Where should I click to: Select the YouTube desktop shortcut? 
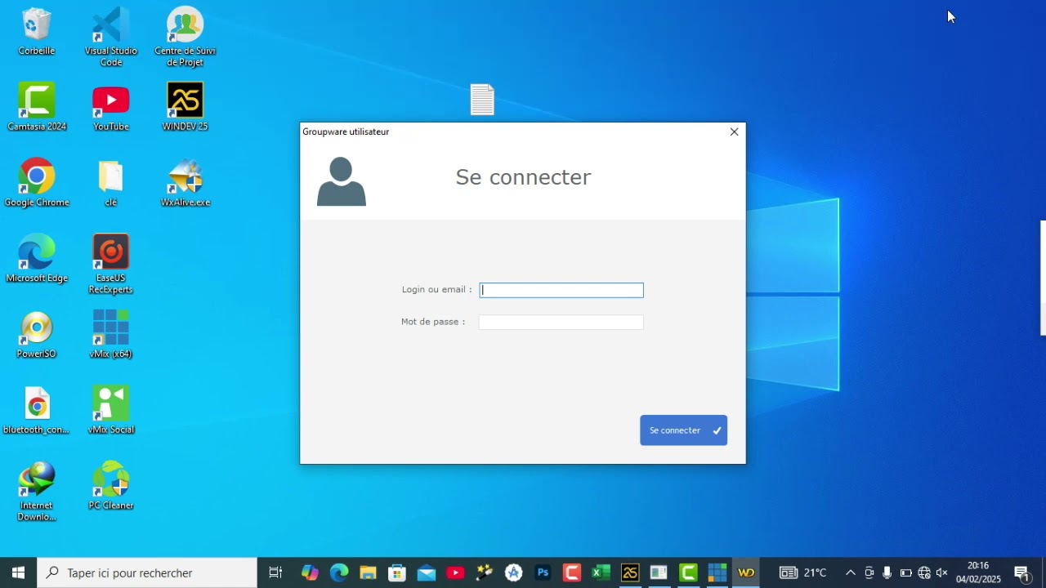(x=111, y=108)
